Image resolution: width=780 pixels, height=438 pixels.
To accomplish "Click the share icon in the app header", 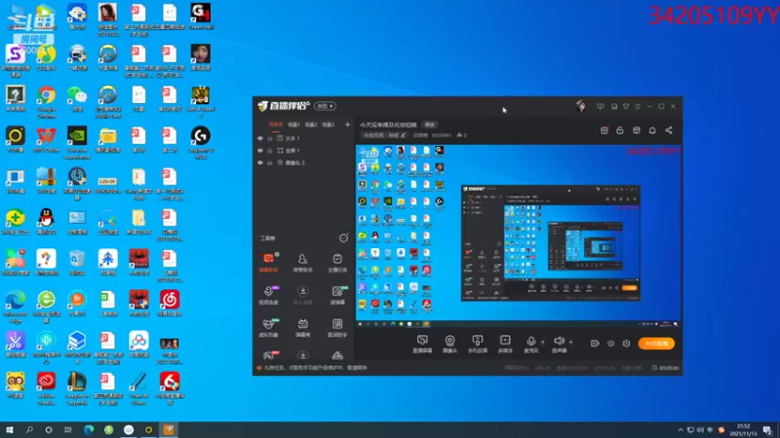I will point(669,130).
